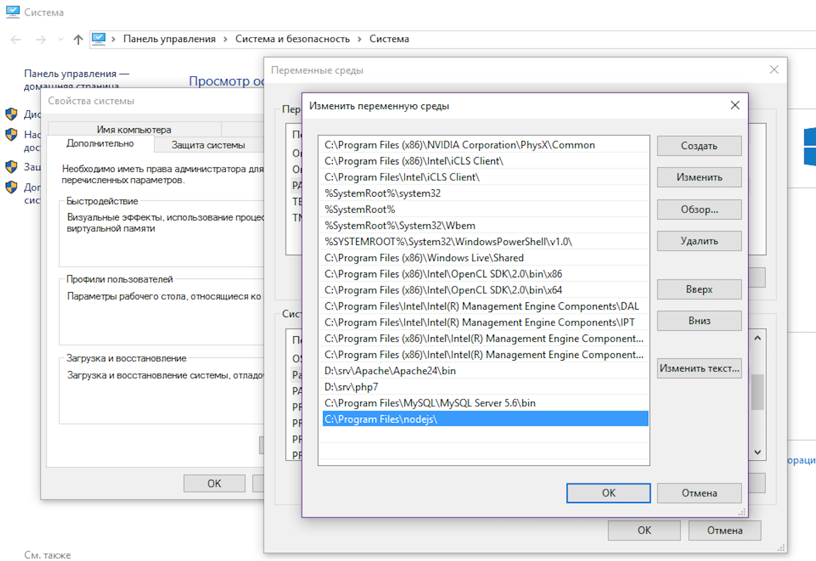
Task: Close the Переменные среды window
Action: 774,70
